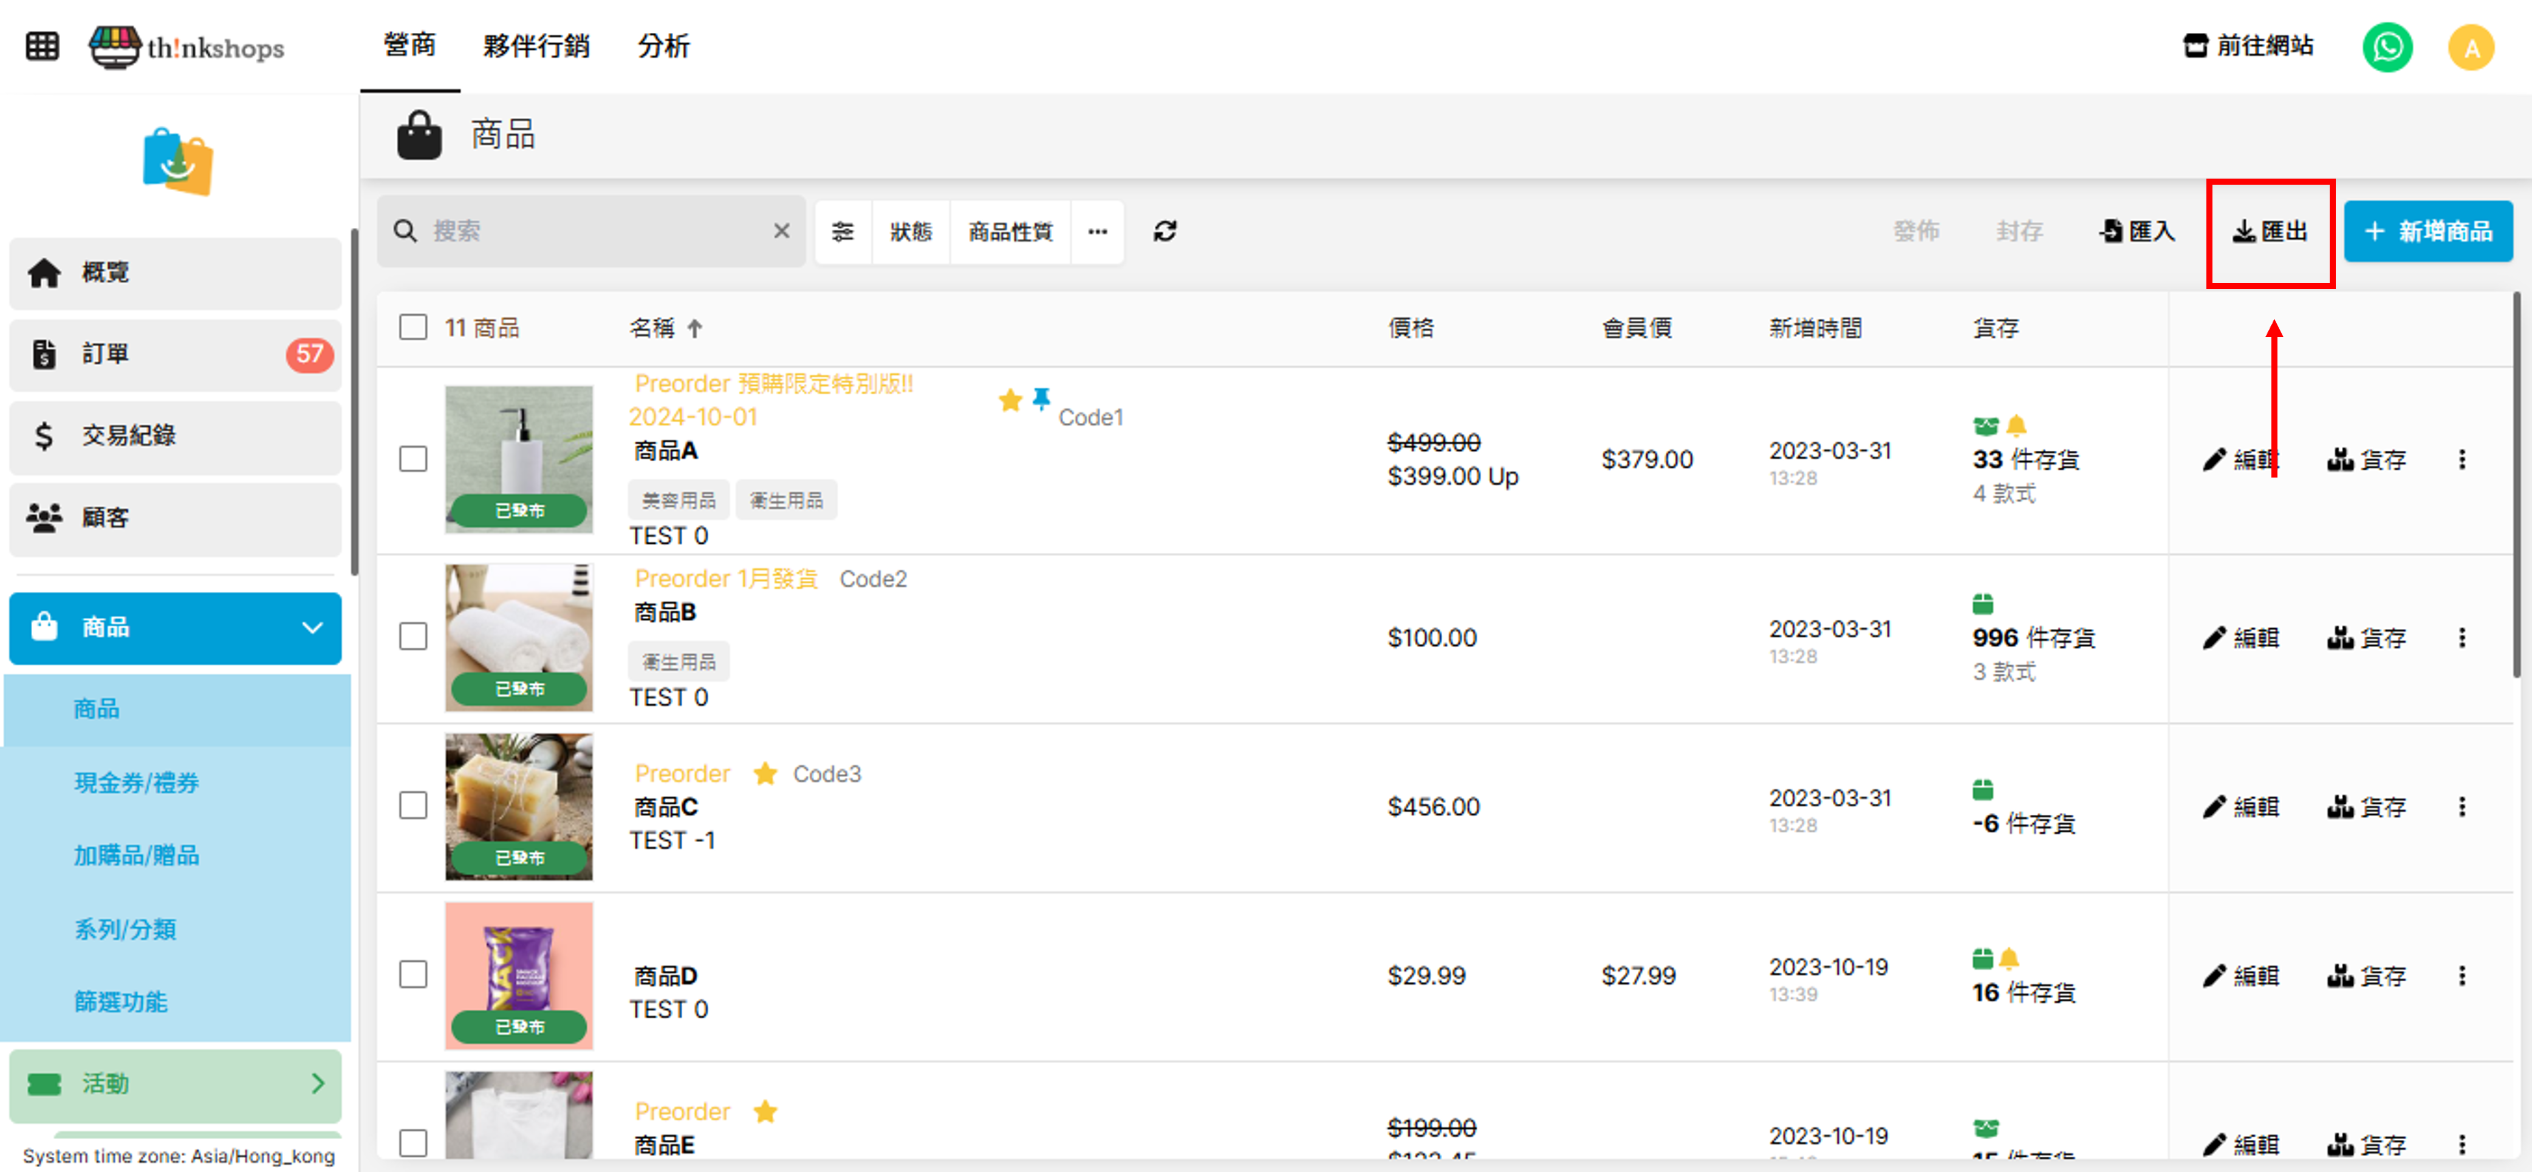Click the WhatsApp icon in header

(x=2387, y=46)
